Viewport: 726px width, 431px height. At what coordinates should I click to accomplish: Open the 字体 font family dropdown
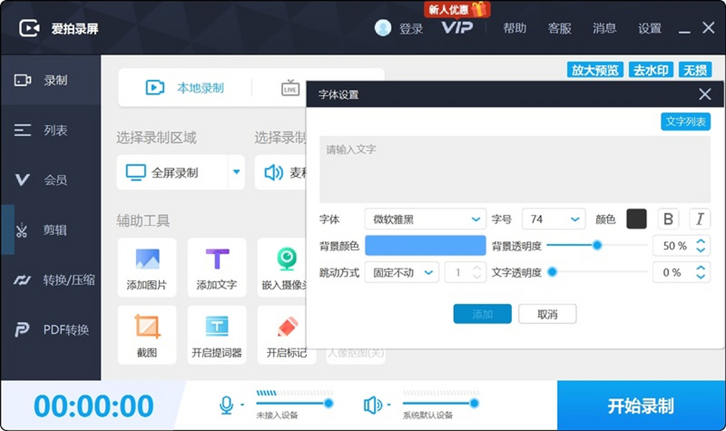[x=425, y=219]
